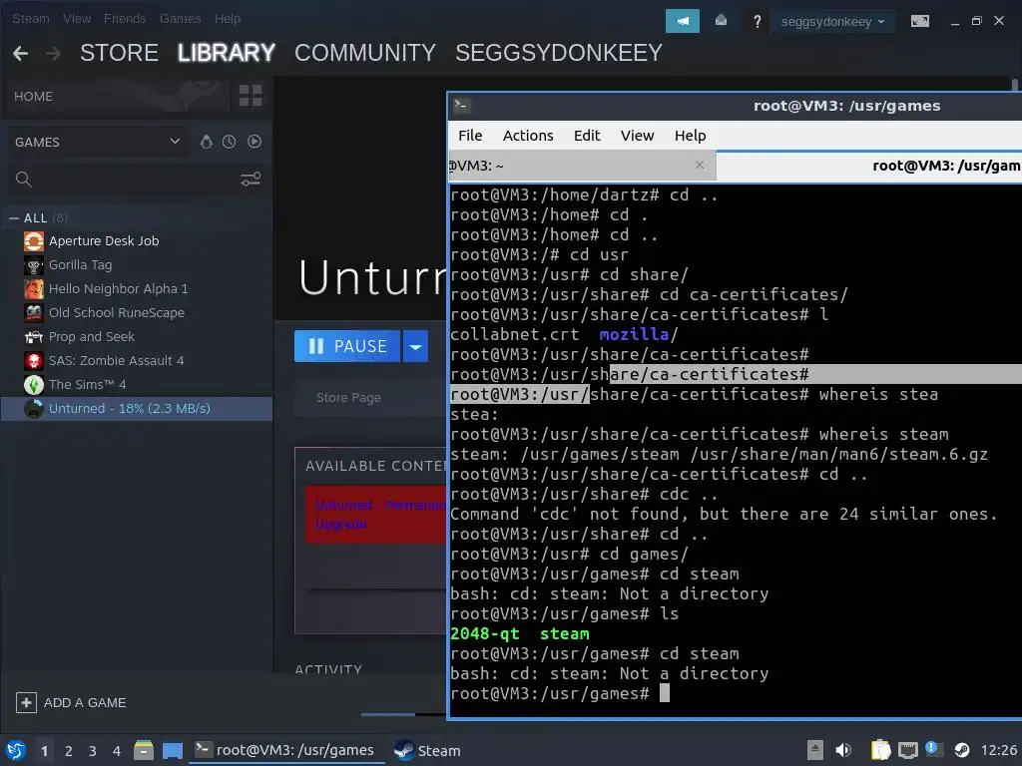
Task: Close the first terminal tab
Action: (x=700, y=165)
